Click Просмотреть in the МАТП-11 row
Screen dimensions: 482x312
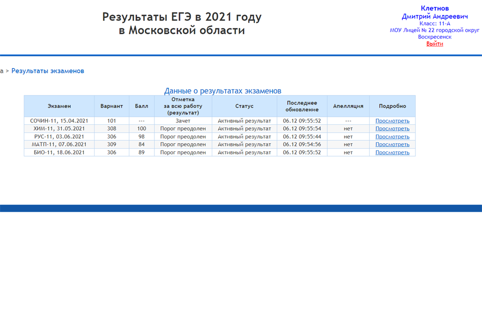pyautogui.click(x=392, y=144)
